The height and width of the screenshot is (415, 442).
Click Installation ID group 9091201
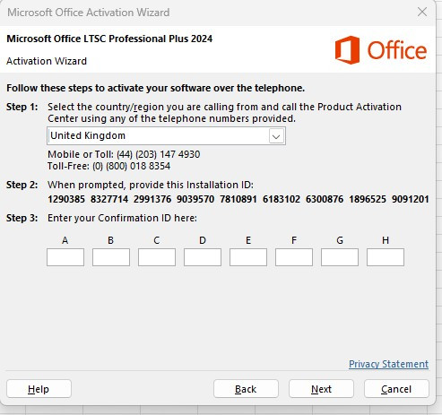tap(411, 199)
